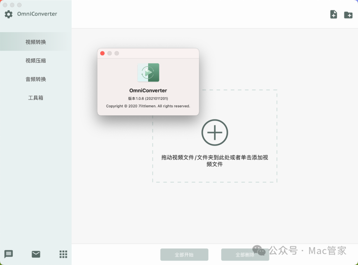Open the 音频转换 section

point(36,79)
